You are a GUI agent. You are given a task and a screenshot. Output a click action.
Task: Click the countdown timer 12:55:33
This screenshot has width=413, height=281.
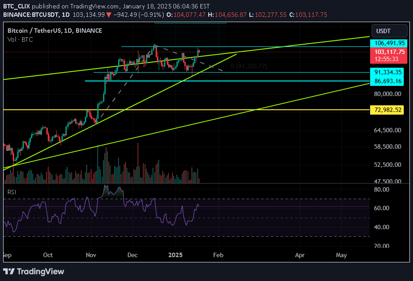pos(386,59)
